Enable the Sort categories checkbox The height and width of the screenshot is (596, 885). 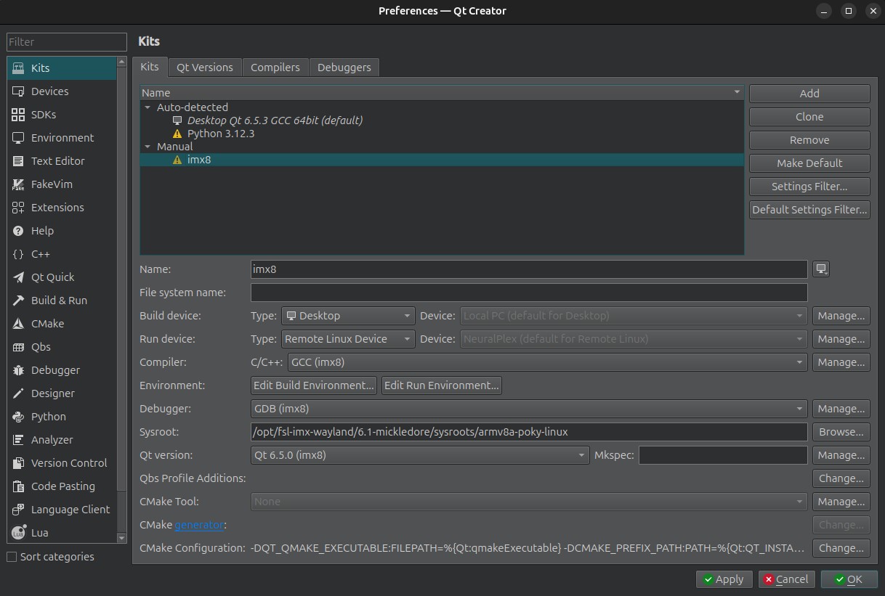click(x=12, y=557)
